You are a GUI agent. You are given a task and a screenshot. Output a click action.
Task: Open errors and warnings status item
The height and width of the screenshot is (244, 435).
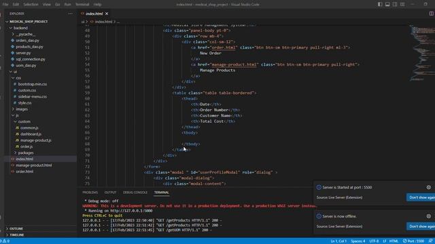point(5,241)
